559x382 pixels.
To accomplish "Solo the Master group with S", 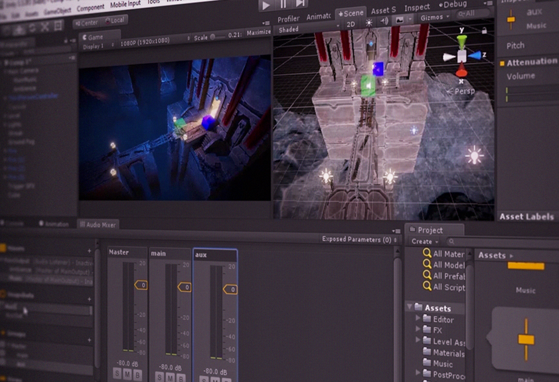I will click(118, 373).
